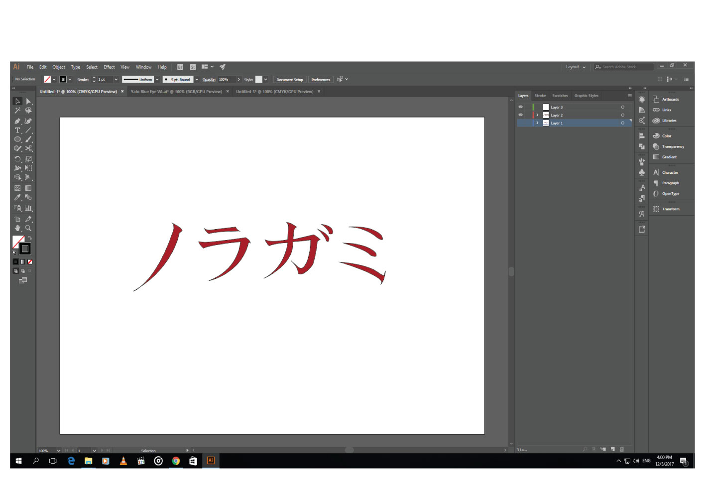Click the Fill swatch in toolbox
The height and width of the screenshot is (498, 704).
(x=16, y=241)
